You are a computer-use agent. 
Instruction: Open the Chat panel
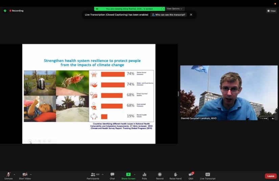pos(112,176)
